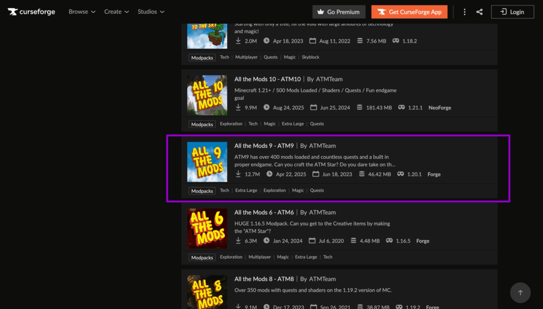The image size is (543, 309).
Task: Click ATMTeam author link on ATM6
Action: (x=322, y=212)
